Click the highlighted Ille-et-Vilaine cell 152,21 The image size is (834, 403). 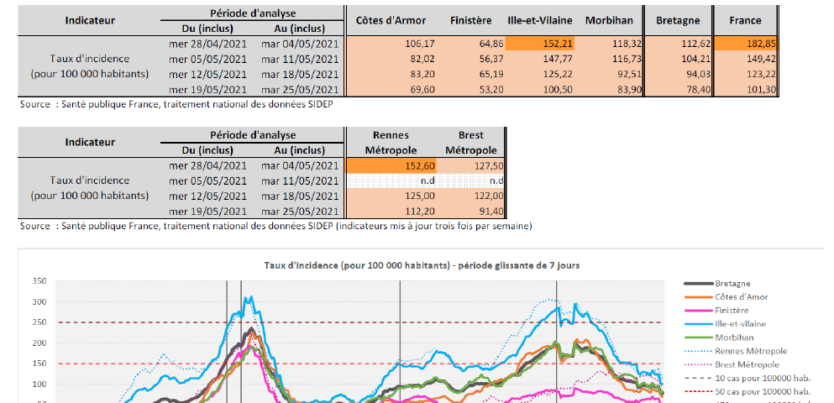(538, 44)
